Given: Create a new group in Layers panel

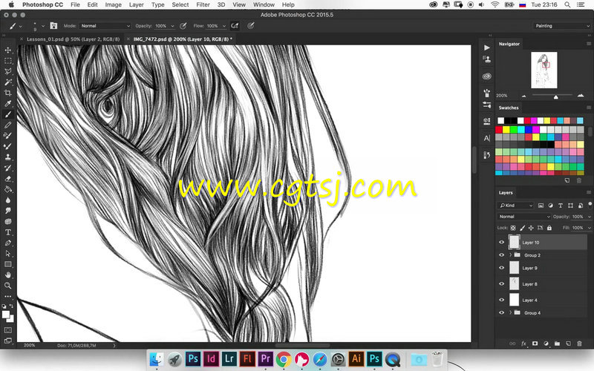Looking at the screenshot, I should [557, 344].
